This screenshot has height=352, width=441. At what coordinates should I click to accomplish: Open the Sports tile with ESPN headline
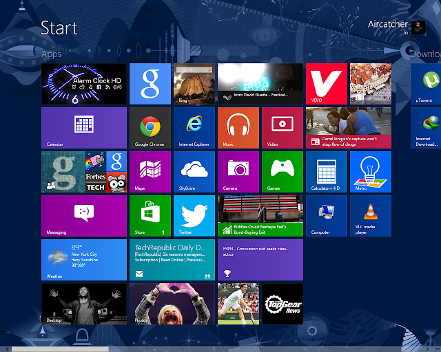click(x=260, y=260)
